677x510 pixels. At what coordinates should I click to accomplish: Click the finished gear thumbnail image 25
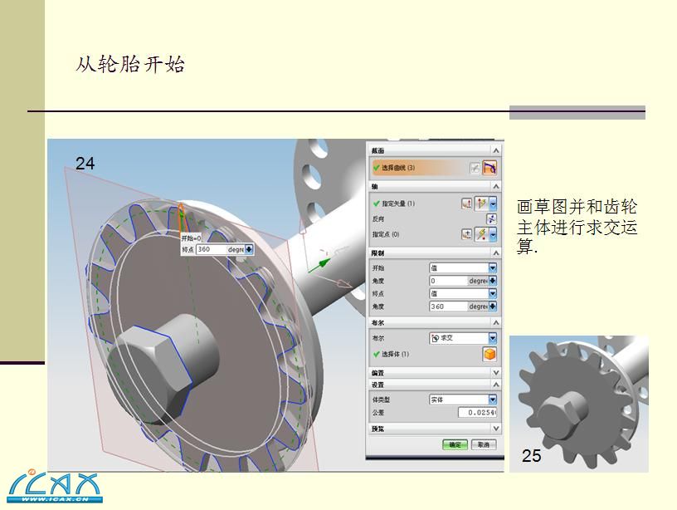pos(578,404)
